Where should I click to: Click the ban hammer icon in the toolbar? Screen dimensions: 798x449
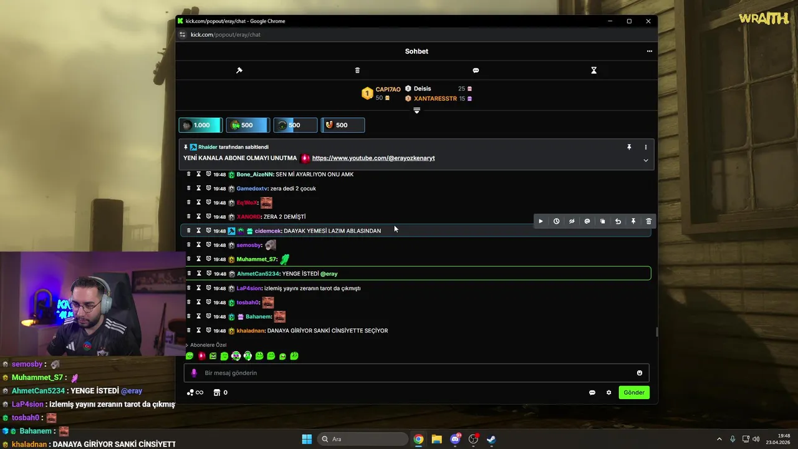coord(239,70)
